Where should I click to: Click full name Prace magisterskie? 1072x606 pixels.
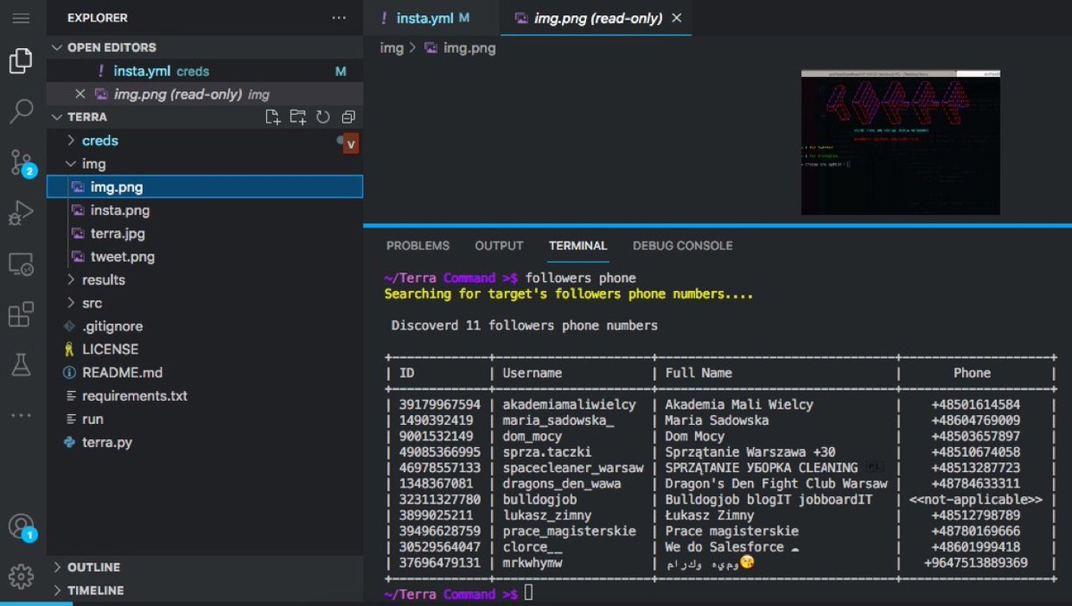(732, 531)
